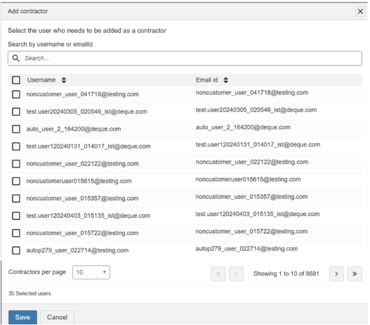Viewport: 370px width, 325px height.
Task: Toggle the select all users checkbox
Action: pos(16,80)
